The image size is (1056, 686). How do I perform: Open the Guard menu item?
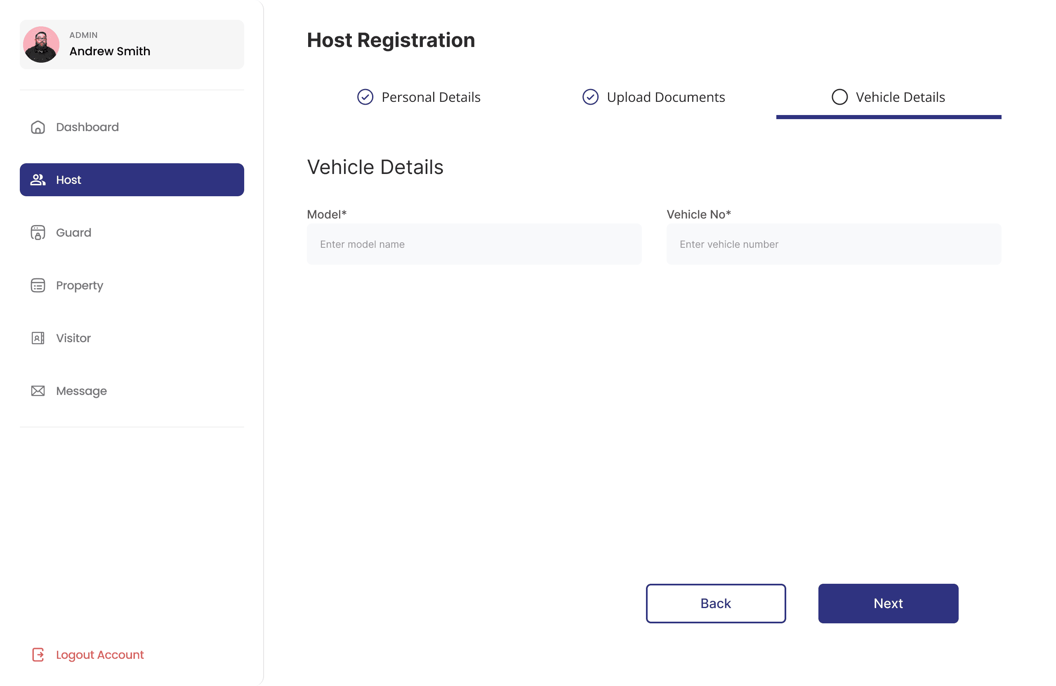[74, 233]
